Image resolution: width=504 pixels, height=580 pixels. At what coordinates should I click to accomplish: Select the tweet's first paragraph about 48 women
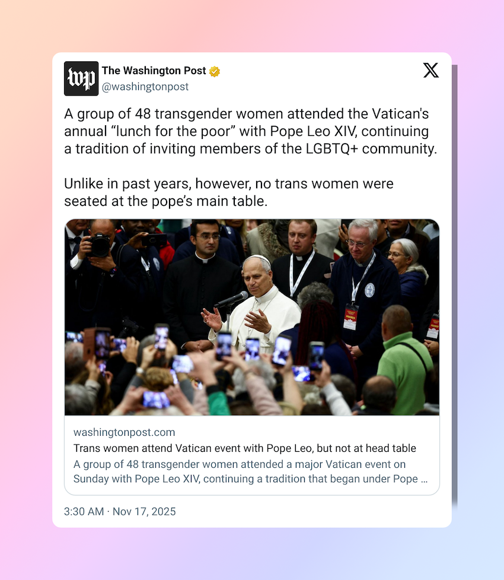point(251,131)
